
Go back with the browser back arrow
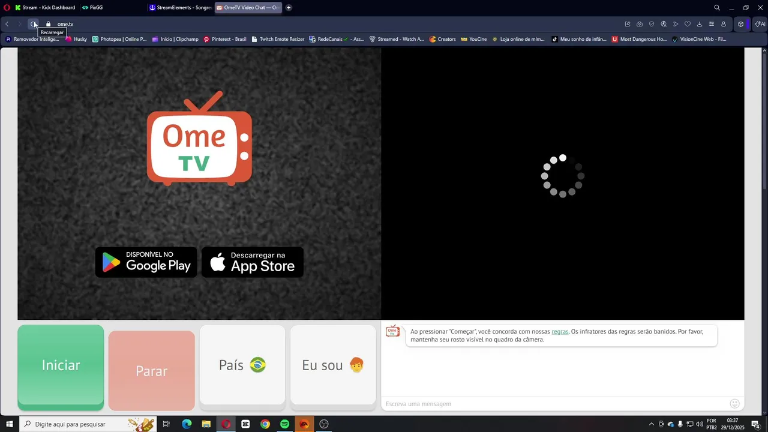(7, 24)
